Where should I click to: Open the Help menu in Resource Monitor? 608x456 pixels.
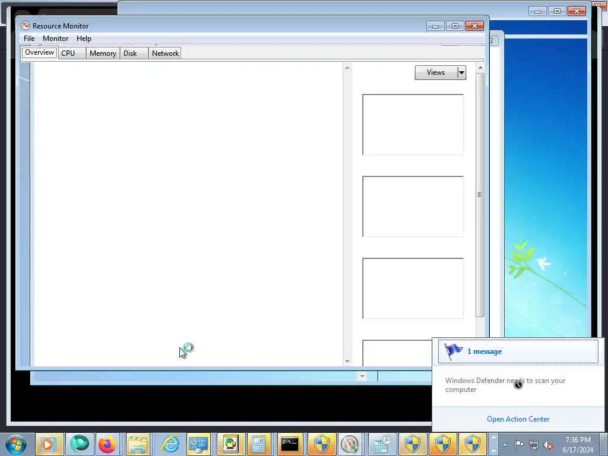[84, 39]
